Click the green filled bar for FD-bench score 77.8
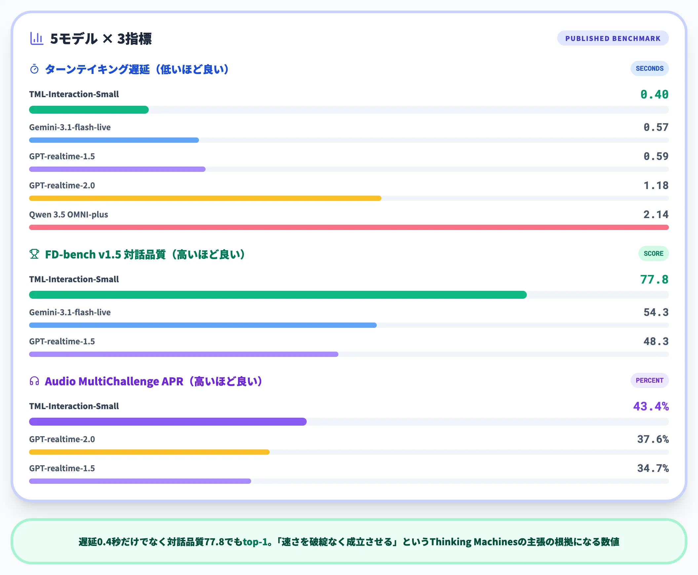This screenshot has height=575, width=698. [278, 295]
